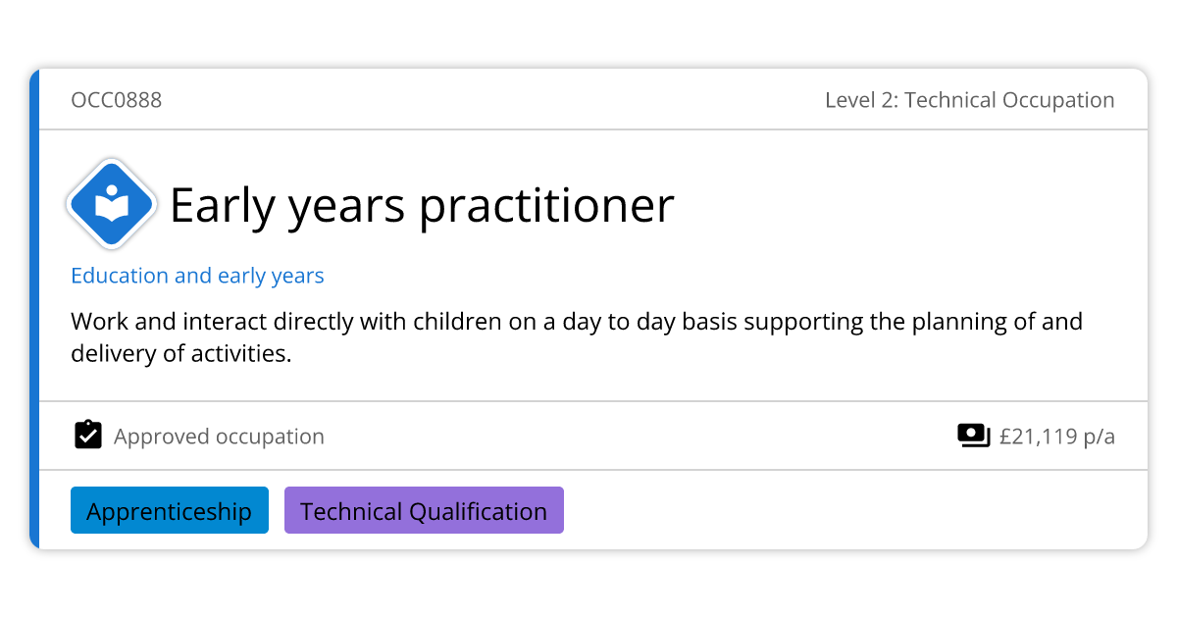Click the Level 2: Technical Occupation label
The image size is (1177, 618).
[x=969, y=100]
